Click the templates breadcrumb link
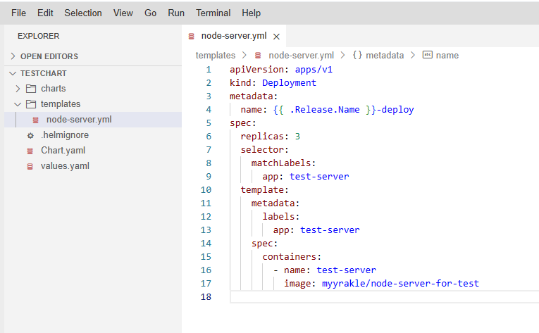539x333 pixels. click(216, 55)
